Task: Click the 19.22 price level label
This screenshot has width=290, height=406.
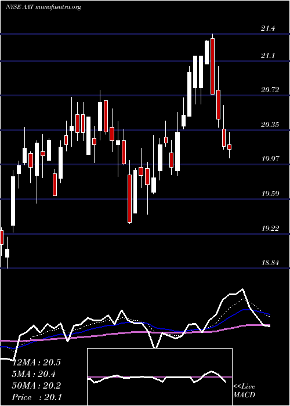Action: point(270,228)
